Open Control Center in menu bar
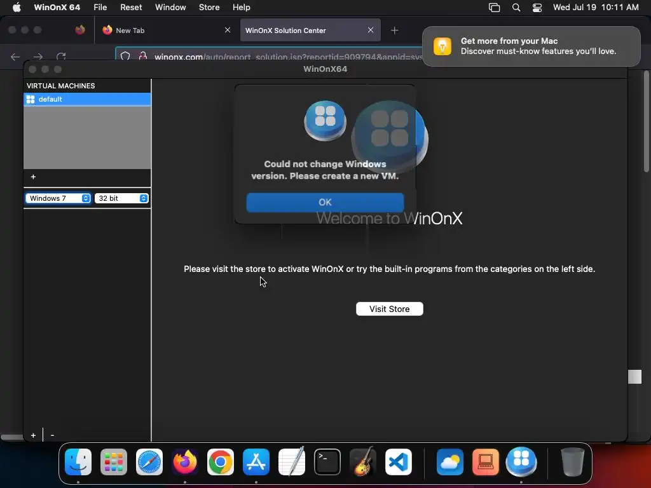Image resolution: width=651 pixels, height=488 pixels. (x=537, y=8)
